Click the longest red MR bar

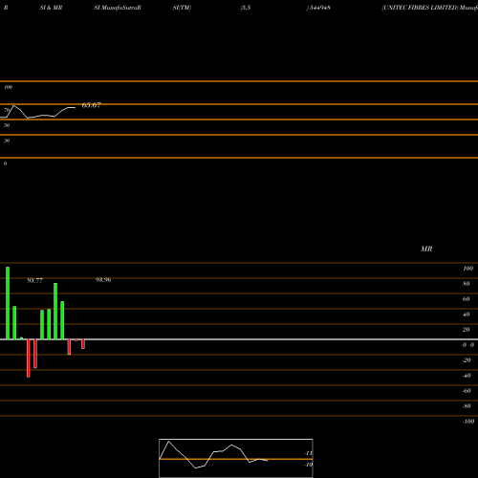click(29, 358)
